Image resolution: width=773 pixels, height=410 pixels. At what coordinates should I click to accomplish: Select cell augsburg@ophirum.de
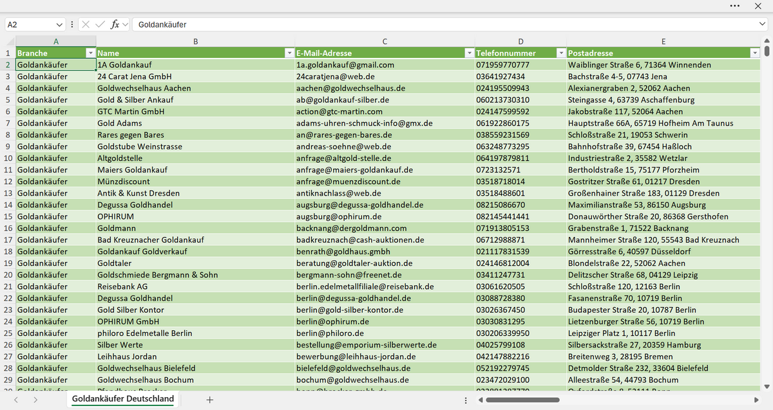pos(385,216)
